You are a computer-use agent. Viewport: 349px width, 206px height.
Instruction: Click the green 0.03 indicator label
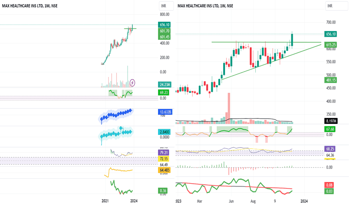click(329, 191)
